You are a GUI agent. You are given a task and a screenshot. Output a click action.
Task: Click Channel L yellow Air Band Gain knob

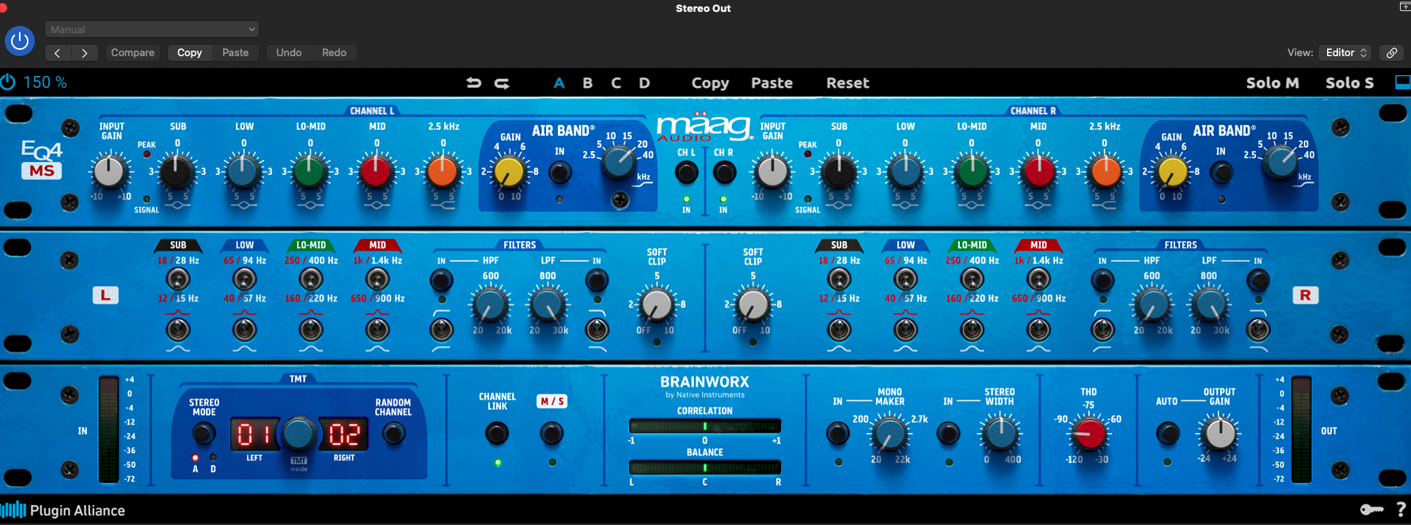pos(509,171)
